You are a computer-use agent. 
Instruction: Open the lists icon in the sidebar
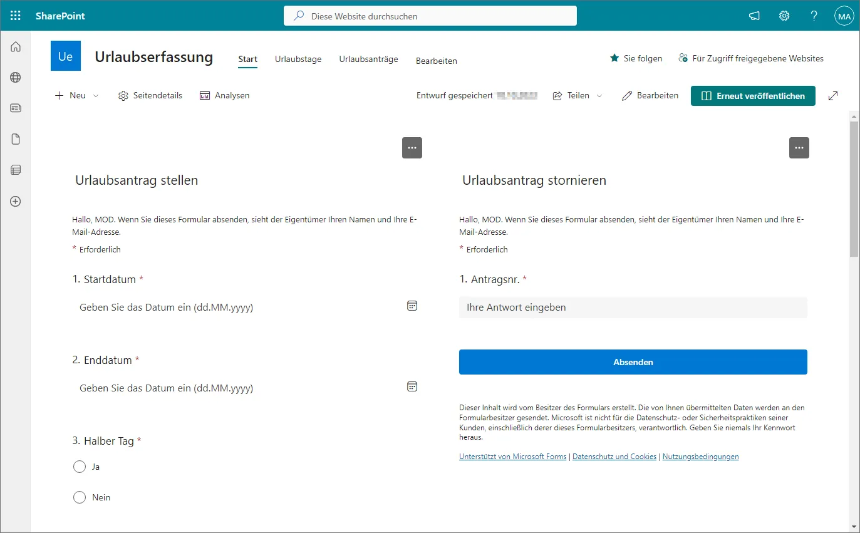pos(16,170)
